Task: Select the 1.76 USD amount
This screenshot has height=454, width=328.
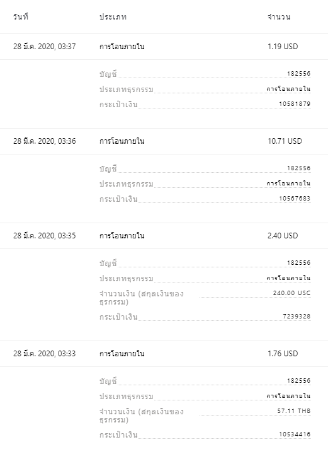Action: point(283,354)
